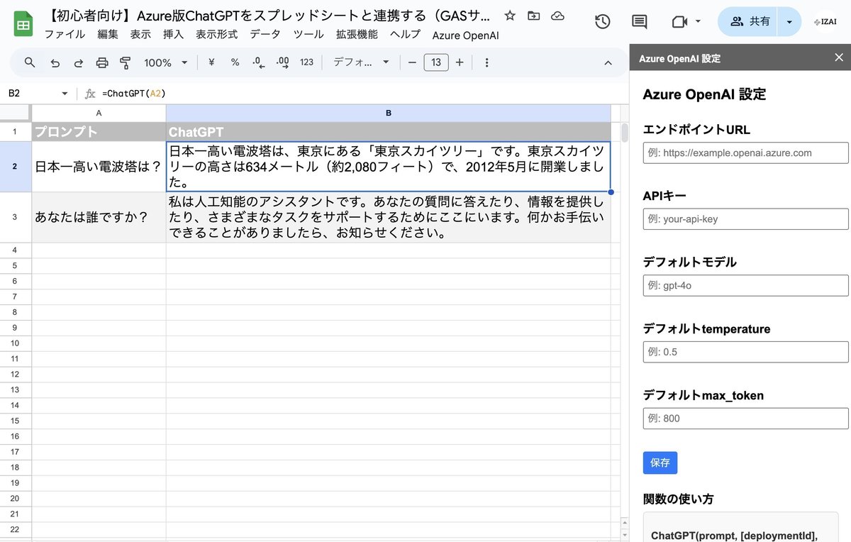This screenshot has width=851, height=542.
Task: Select the 東京スカイツリー answer cell B2
Action: click(x=389, y=167)
